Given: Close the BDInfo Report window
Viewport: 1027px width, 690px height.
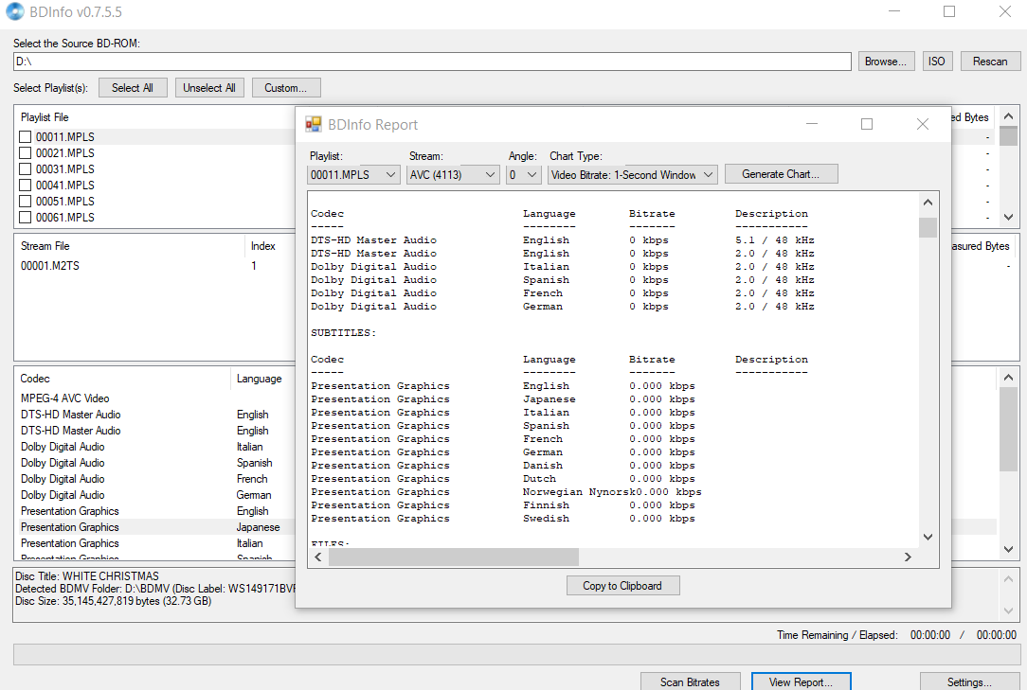Looking at the screenshot, I should pos(922,124).
